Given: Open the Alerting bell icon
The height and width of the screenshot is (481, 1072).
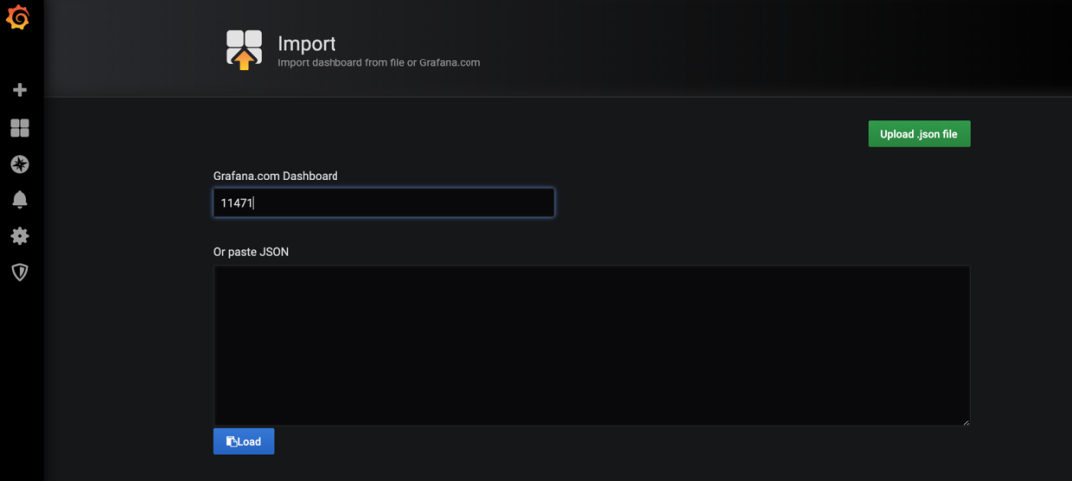Looking at the screenshot, I should click(20, 200).
